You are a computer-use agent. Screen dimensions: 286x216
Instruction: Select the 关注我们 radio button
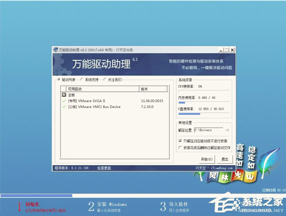[x=105, y=80]
